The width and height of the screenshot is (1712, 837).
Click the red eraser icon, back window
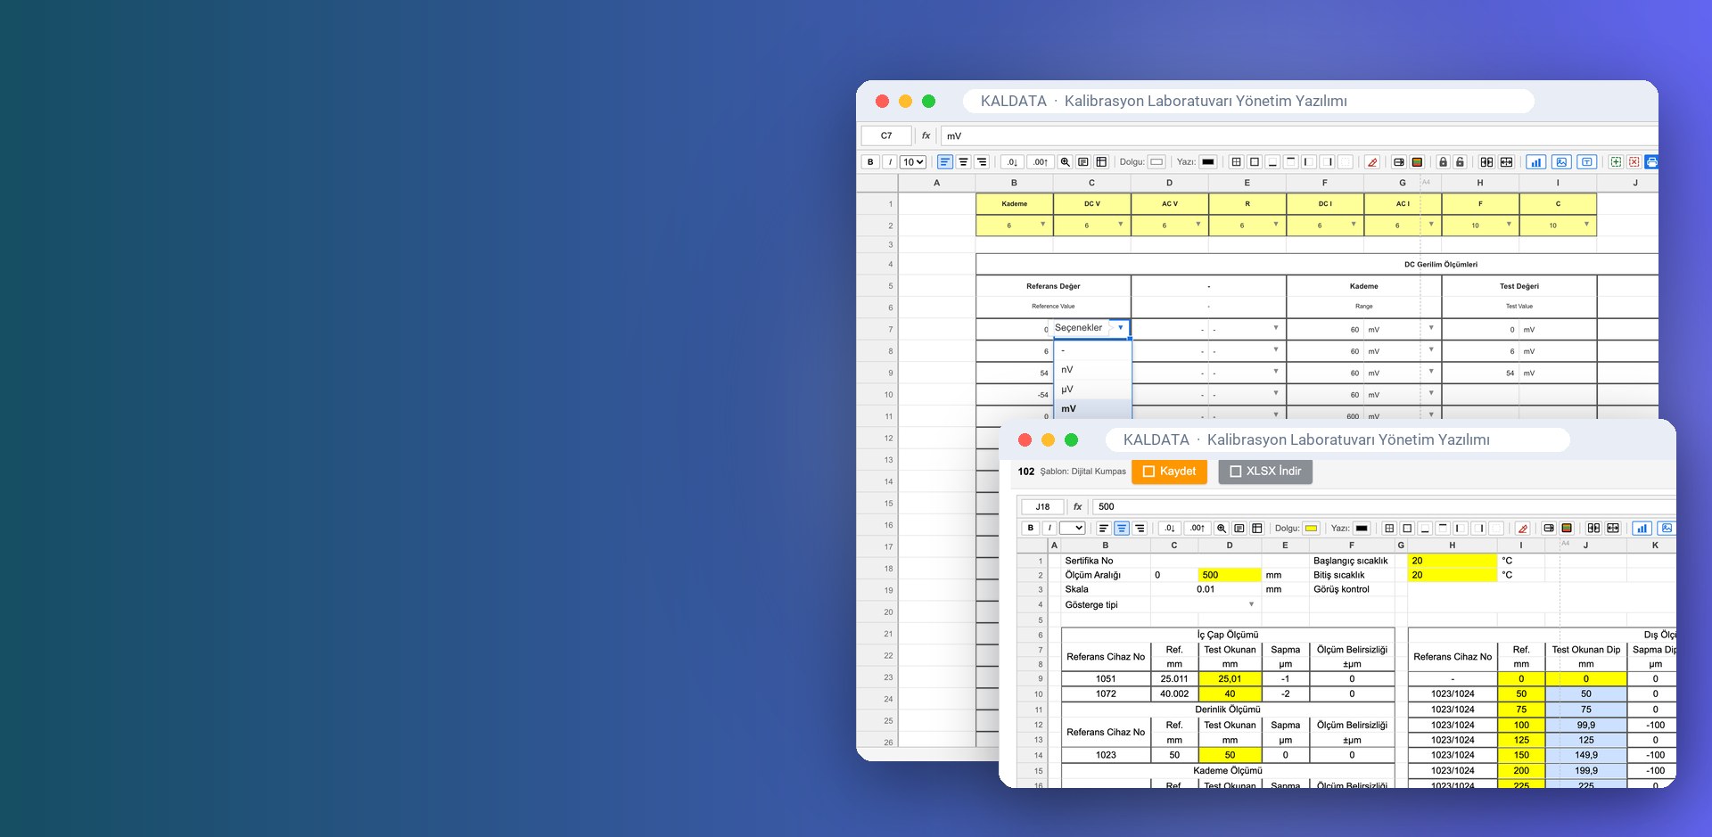click(1372, 162)
